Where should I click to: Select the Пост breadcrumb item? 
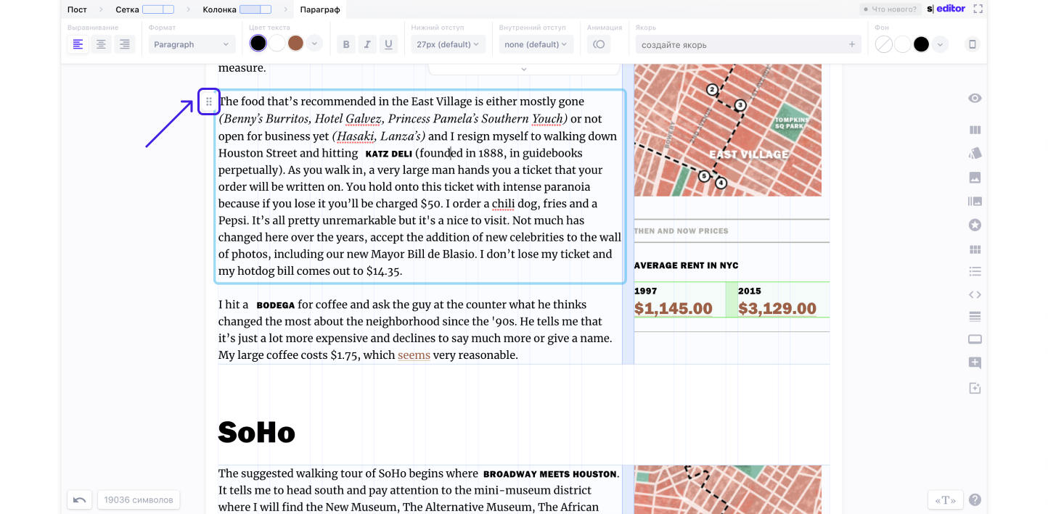click(76, 9)
